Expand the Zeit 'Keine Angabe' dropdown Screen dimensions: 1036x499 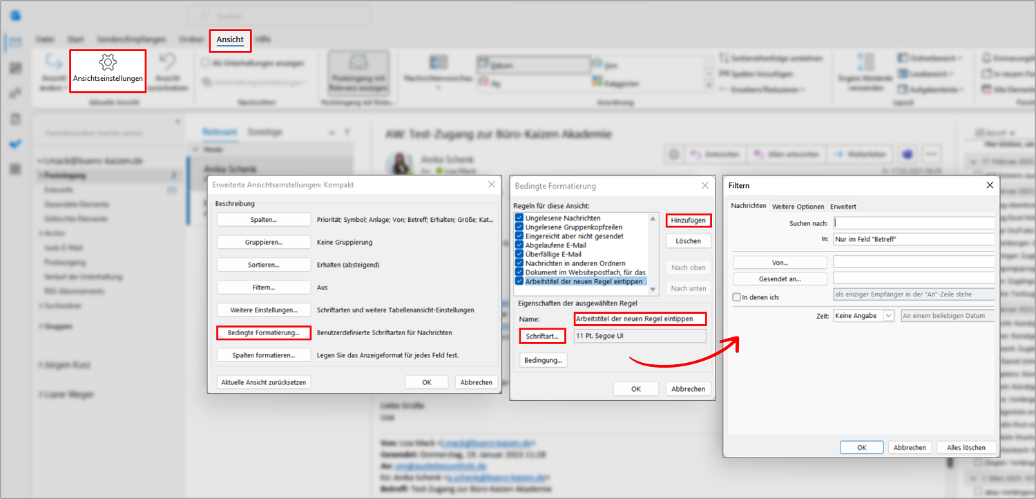[863, 316]
